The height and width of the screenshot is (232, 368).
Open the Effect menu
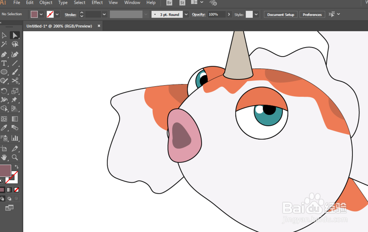97,3
